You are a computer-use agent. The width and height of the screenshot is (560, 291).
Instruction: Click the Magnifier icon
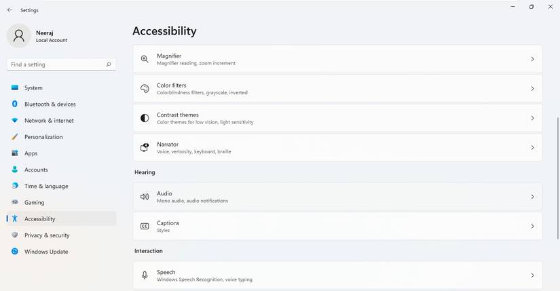pyautogui.click(x=145, y=59)
